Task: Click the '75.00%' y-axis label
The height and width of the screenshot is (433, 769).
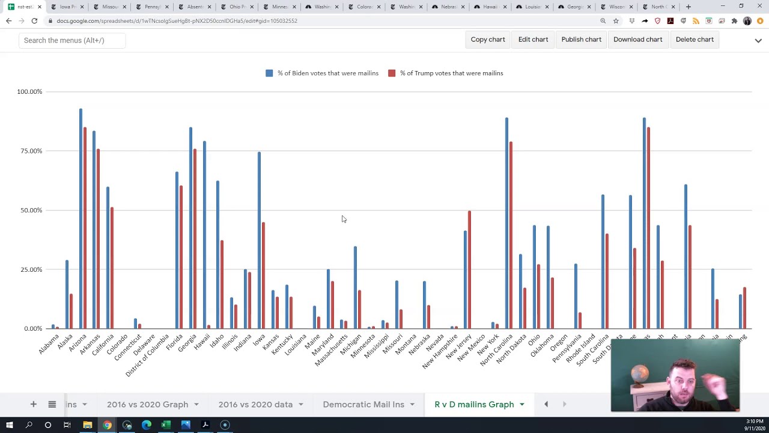Action: coord(31,151)
